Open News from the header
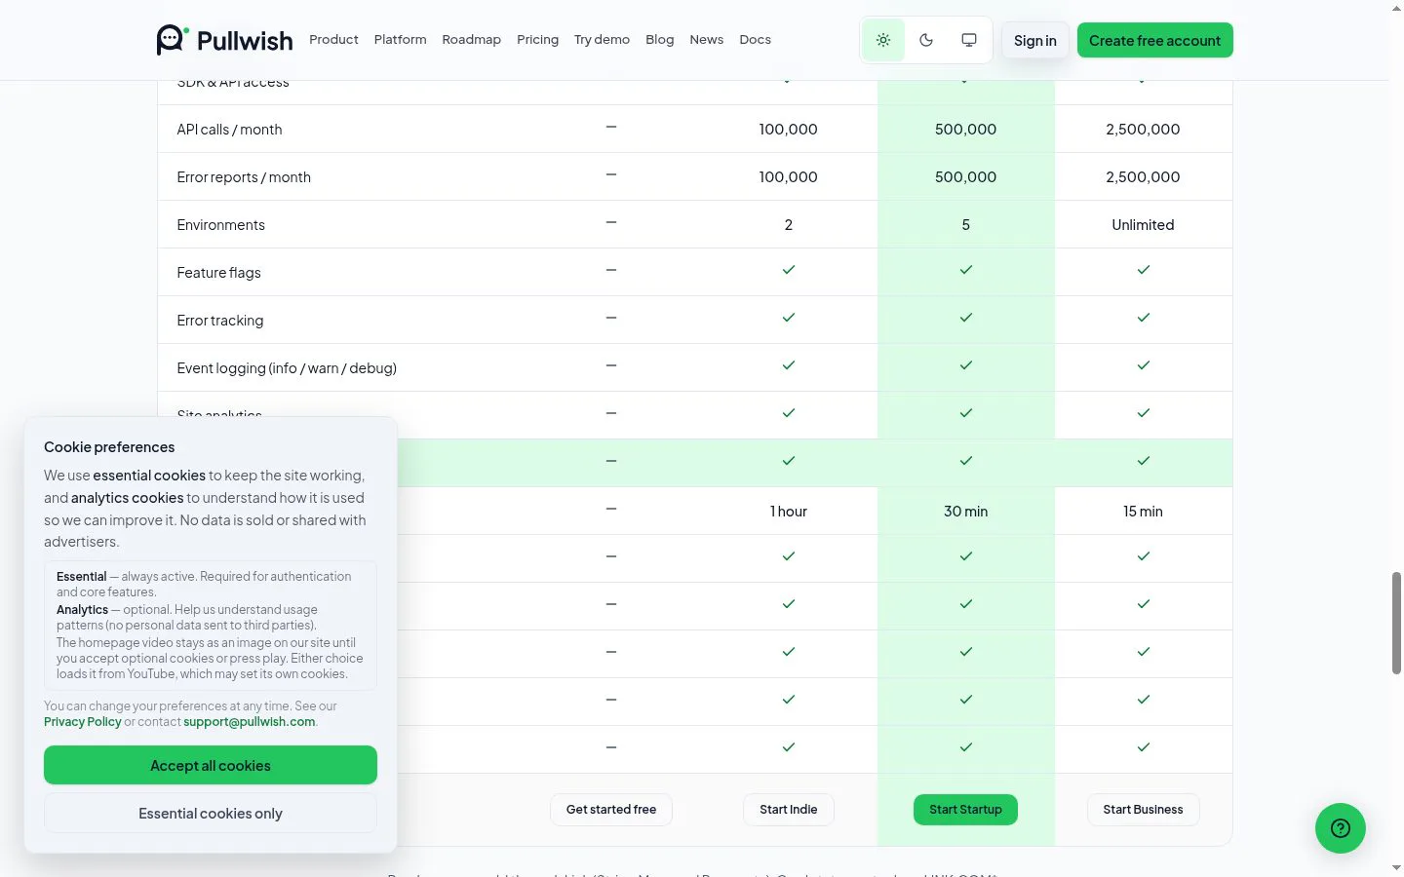This screenshot has height=877, width=1404. click(x=707, y=40)
